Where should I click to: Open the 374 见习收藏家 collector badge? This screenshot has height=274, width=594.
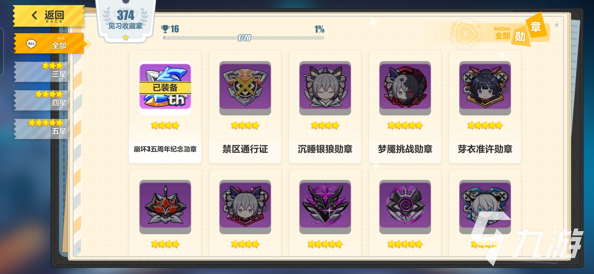coord(125,21)
